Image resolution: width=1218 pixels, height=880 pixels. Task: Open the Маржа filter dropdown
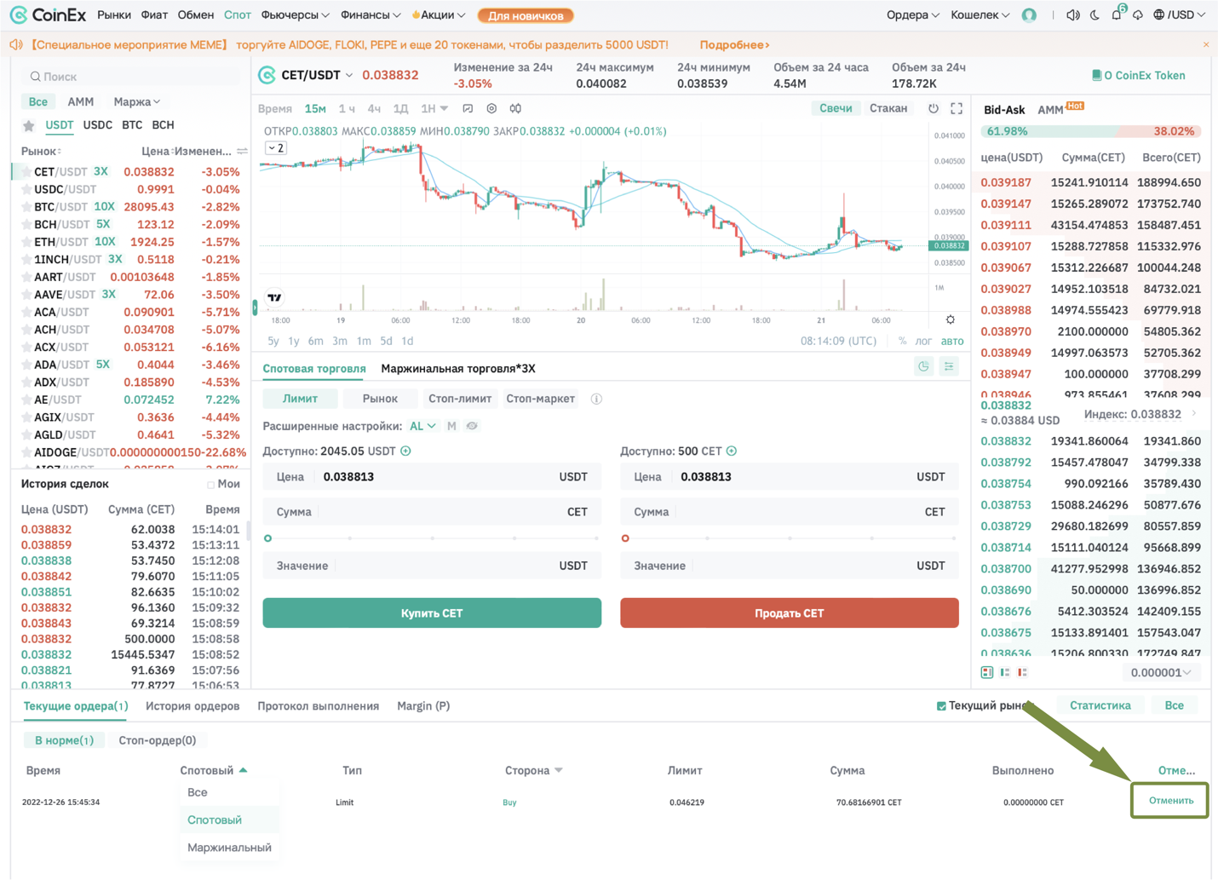point(136,101)
